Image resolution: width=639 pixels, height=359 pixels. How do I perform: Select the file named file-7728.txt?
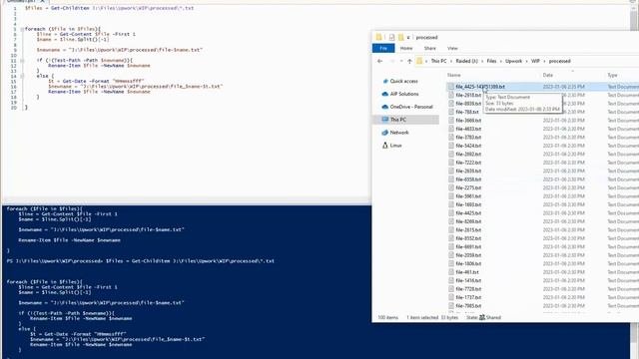point(468,289)
